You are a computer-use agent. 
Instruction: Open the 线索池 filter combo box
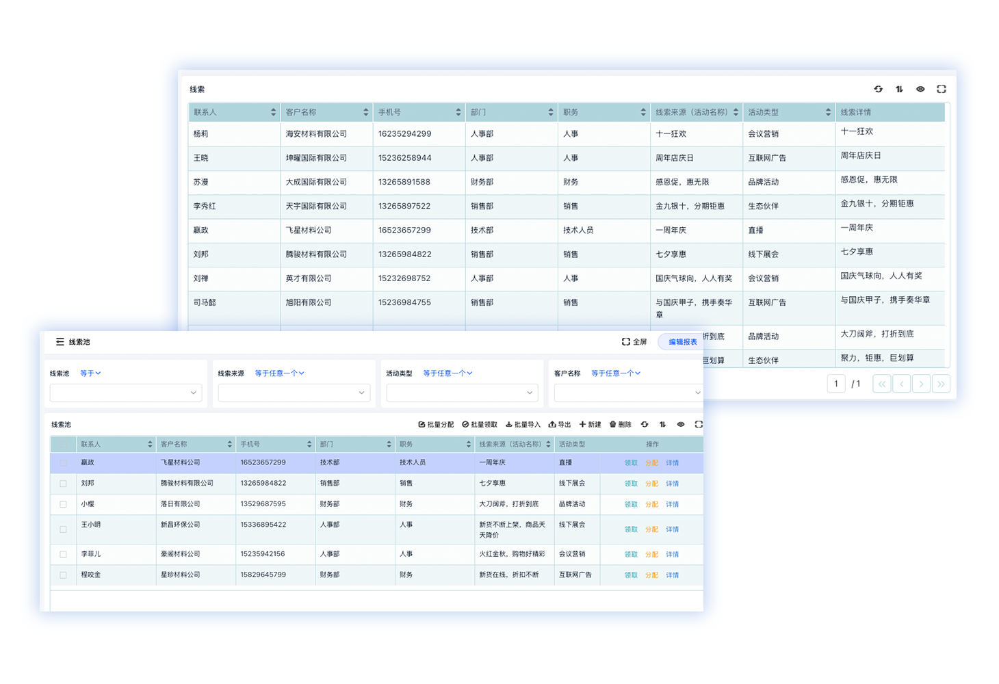click(126, 393)
